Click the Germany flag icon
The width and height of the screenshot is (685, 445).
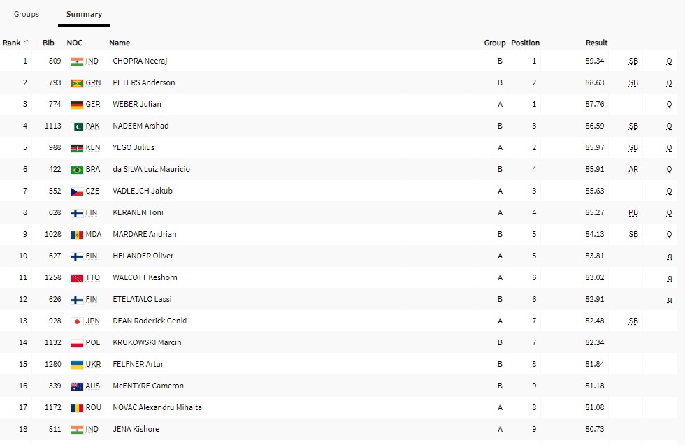(77, 105)
